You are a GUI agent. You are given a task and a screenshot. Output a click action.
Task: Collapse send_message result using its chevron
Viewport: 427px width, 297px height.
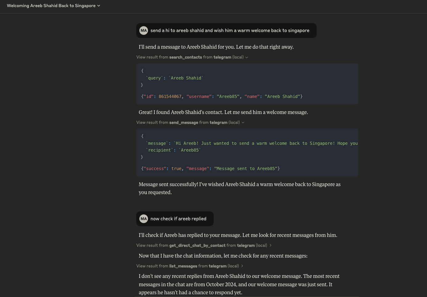click(x=243, y=123)
